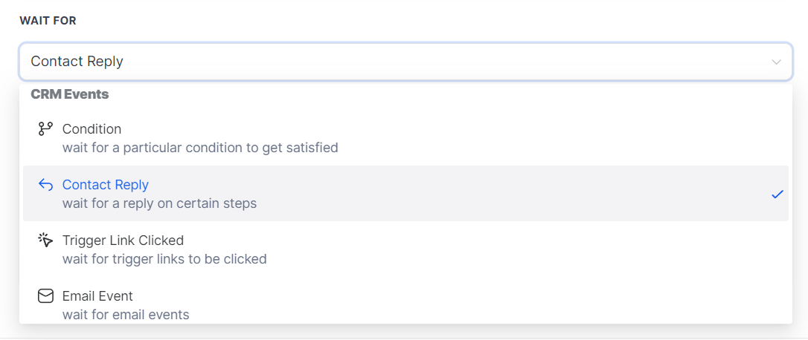The width and height of the screenshot is (808, 340).
Task: Click the 'Contact Reply' text in the select box
Action: click(77, 62)
